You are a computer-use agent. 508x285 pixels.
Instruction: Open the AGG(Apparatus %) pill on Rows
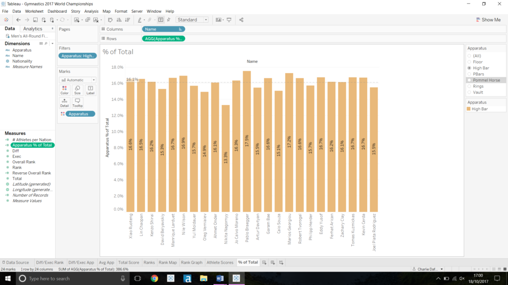(163, 39)
